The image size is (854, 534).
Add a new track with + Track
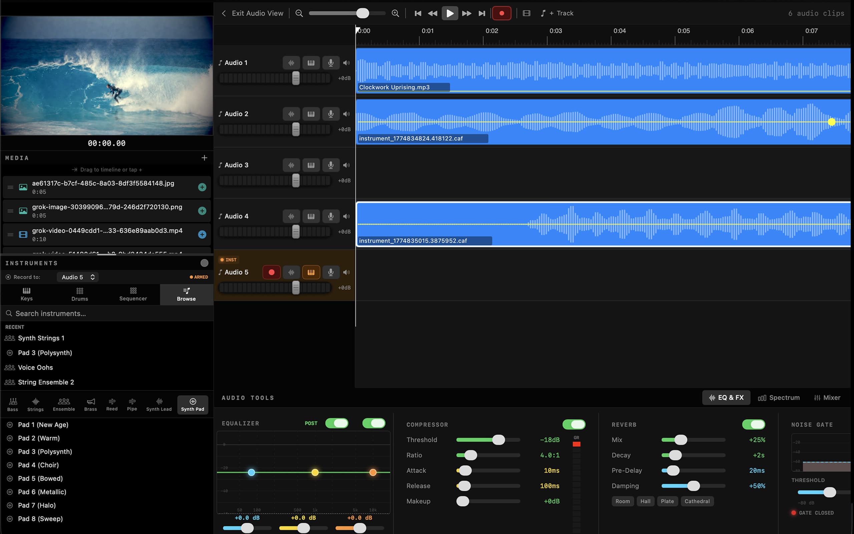click(x=561, y=13)
